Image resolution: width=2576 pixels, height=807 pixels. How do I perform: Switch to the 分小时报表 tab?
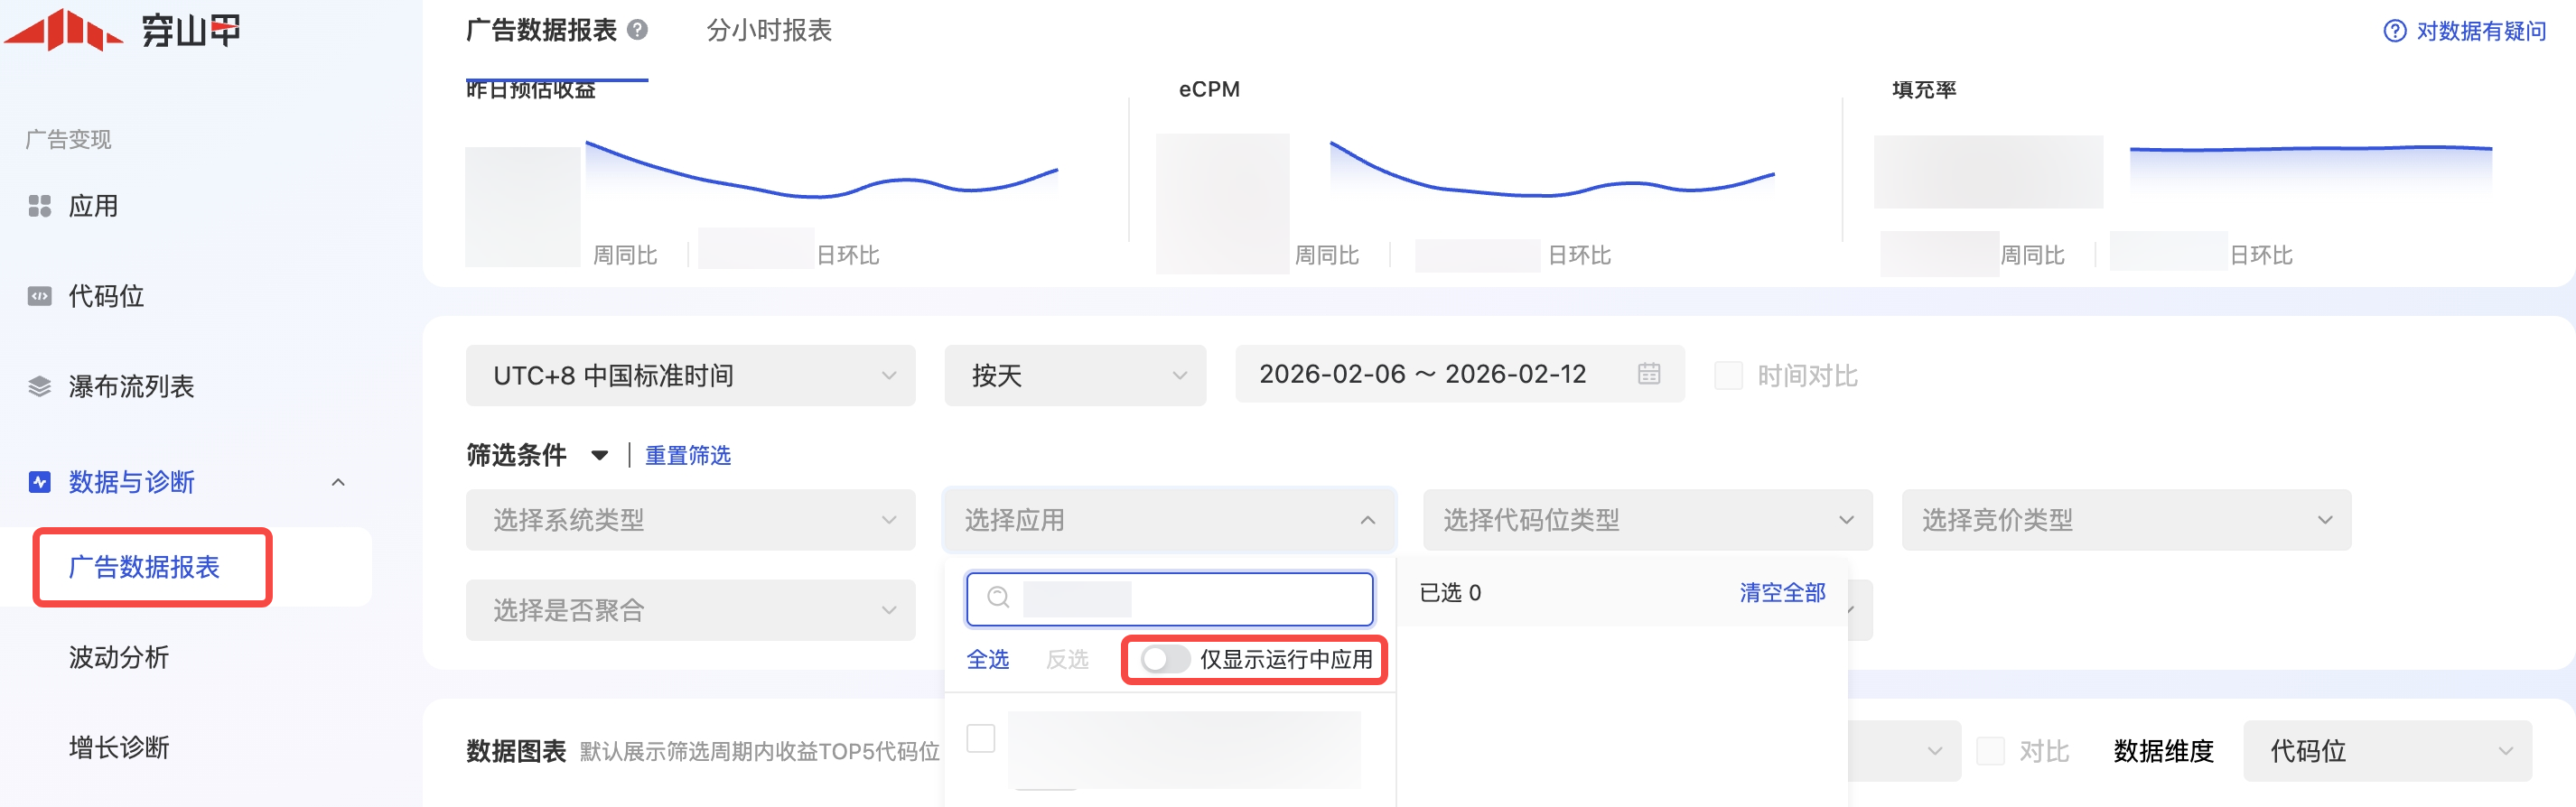pyautogui.click(x=768, y=30)
